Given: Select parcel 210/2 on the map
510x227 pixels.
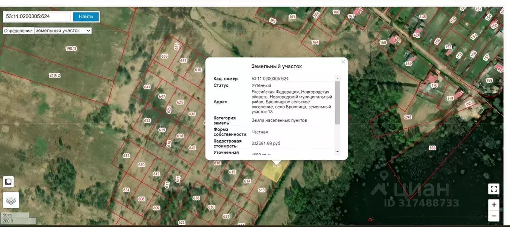Looking at the screenshot, I should click(55, 75).
